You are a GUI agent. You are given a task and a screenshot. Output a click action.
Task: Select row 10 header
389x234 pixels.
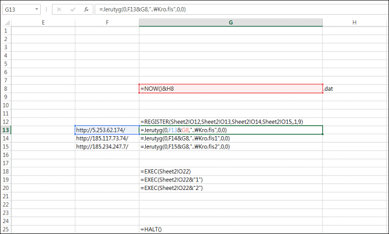[x=6, y=105]
